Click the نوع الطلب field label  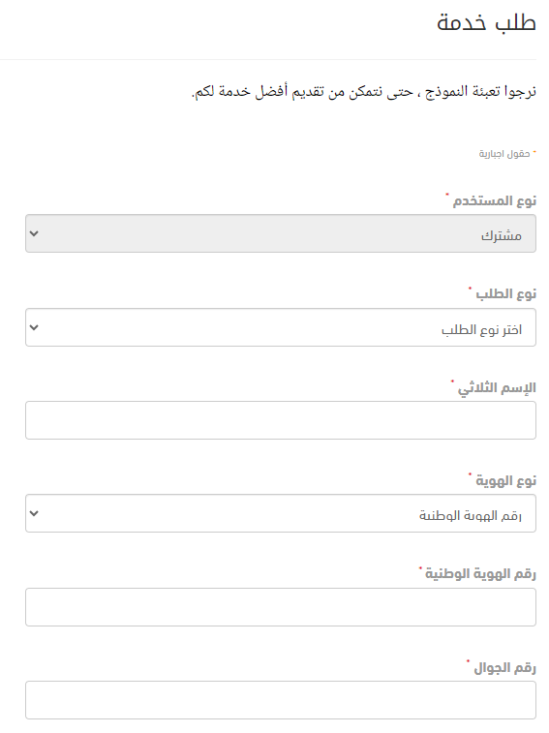[x=506, y=294]
